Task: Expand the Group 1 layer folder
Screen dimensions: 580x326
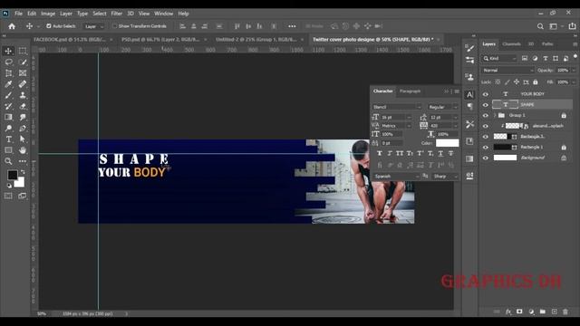Action: tap(495, 116)
